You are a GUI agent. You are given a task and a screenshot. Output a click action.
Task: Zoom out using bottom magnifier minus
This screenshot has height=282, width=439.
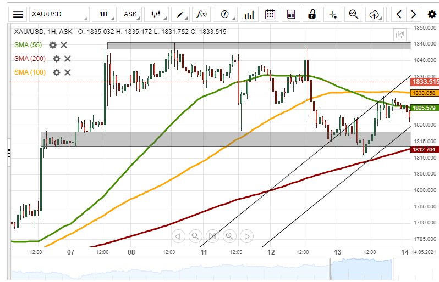point(195,236)
